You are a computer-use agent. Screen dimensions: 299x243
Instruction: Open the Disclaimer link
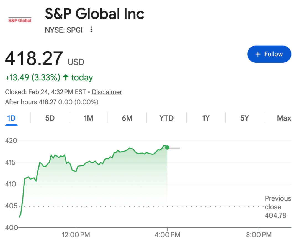tap(107, 92)
